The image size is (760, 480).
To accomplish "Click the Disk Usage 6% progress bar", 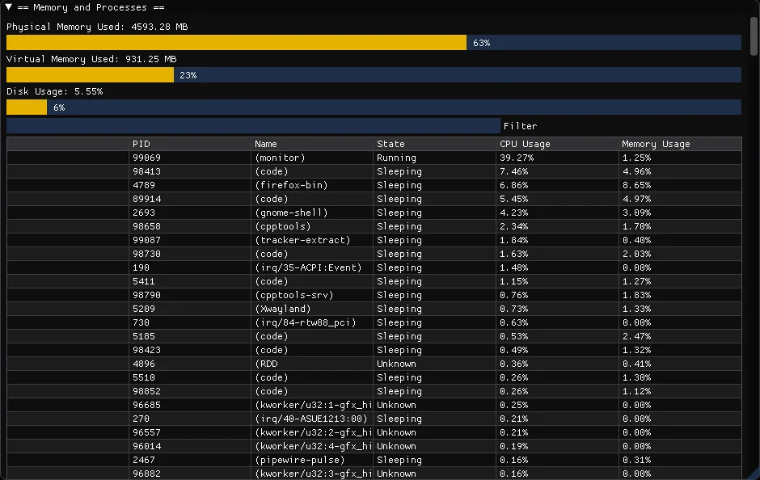I will coord(374,107).
